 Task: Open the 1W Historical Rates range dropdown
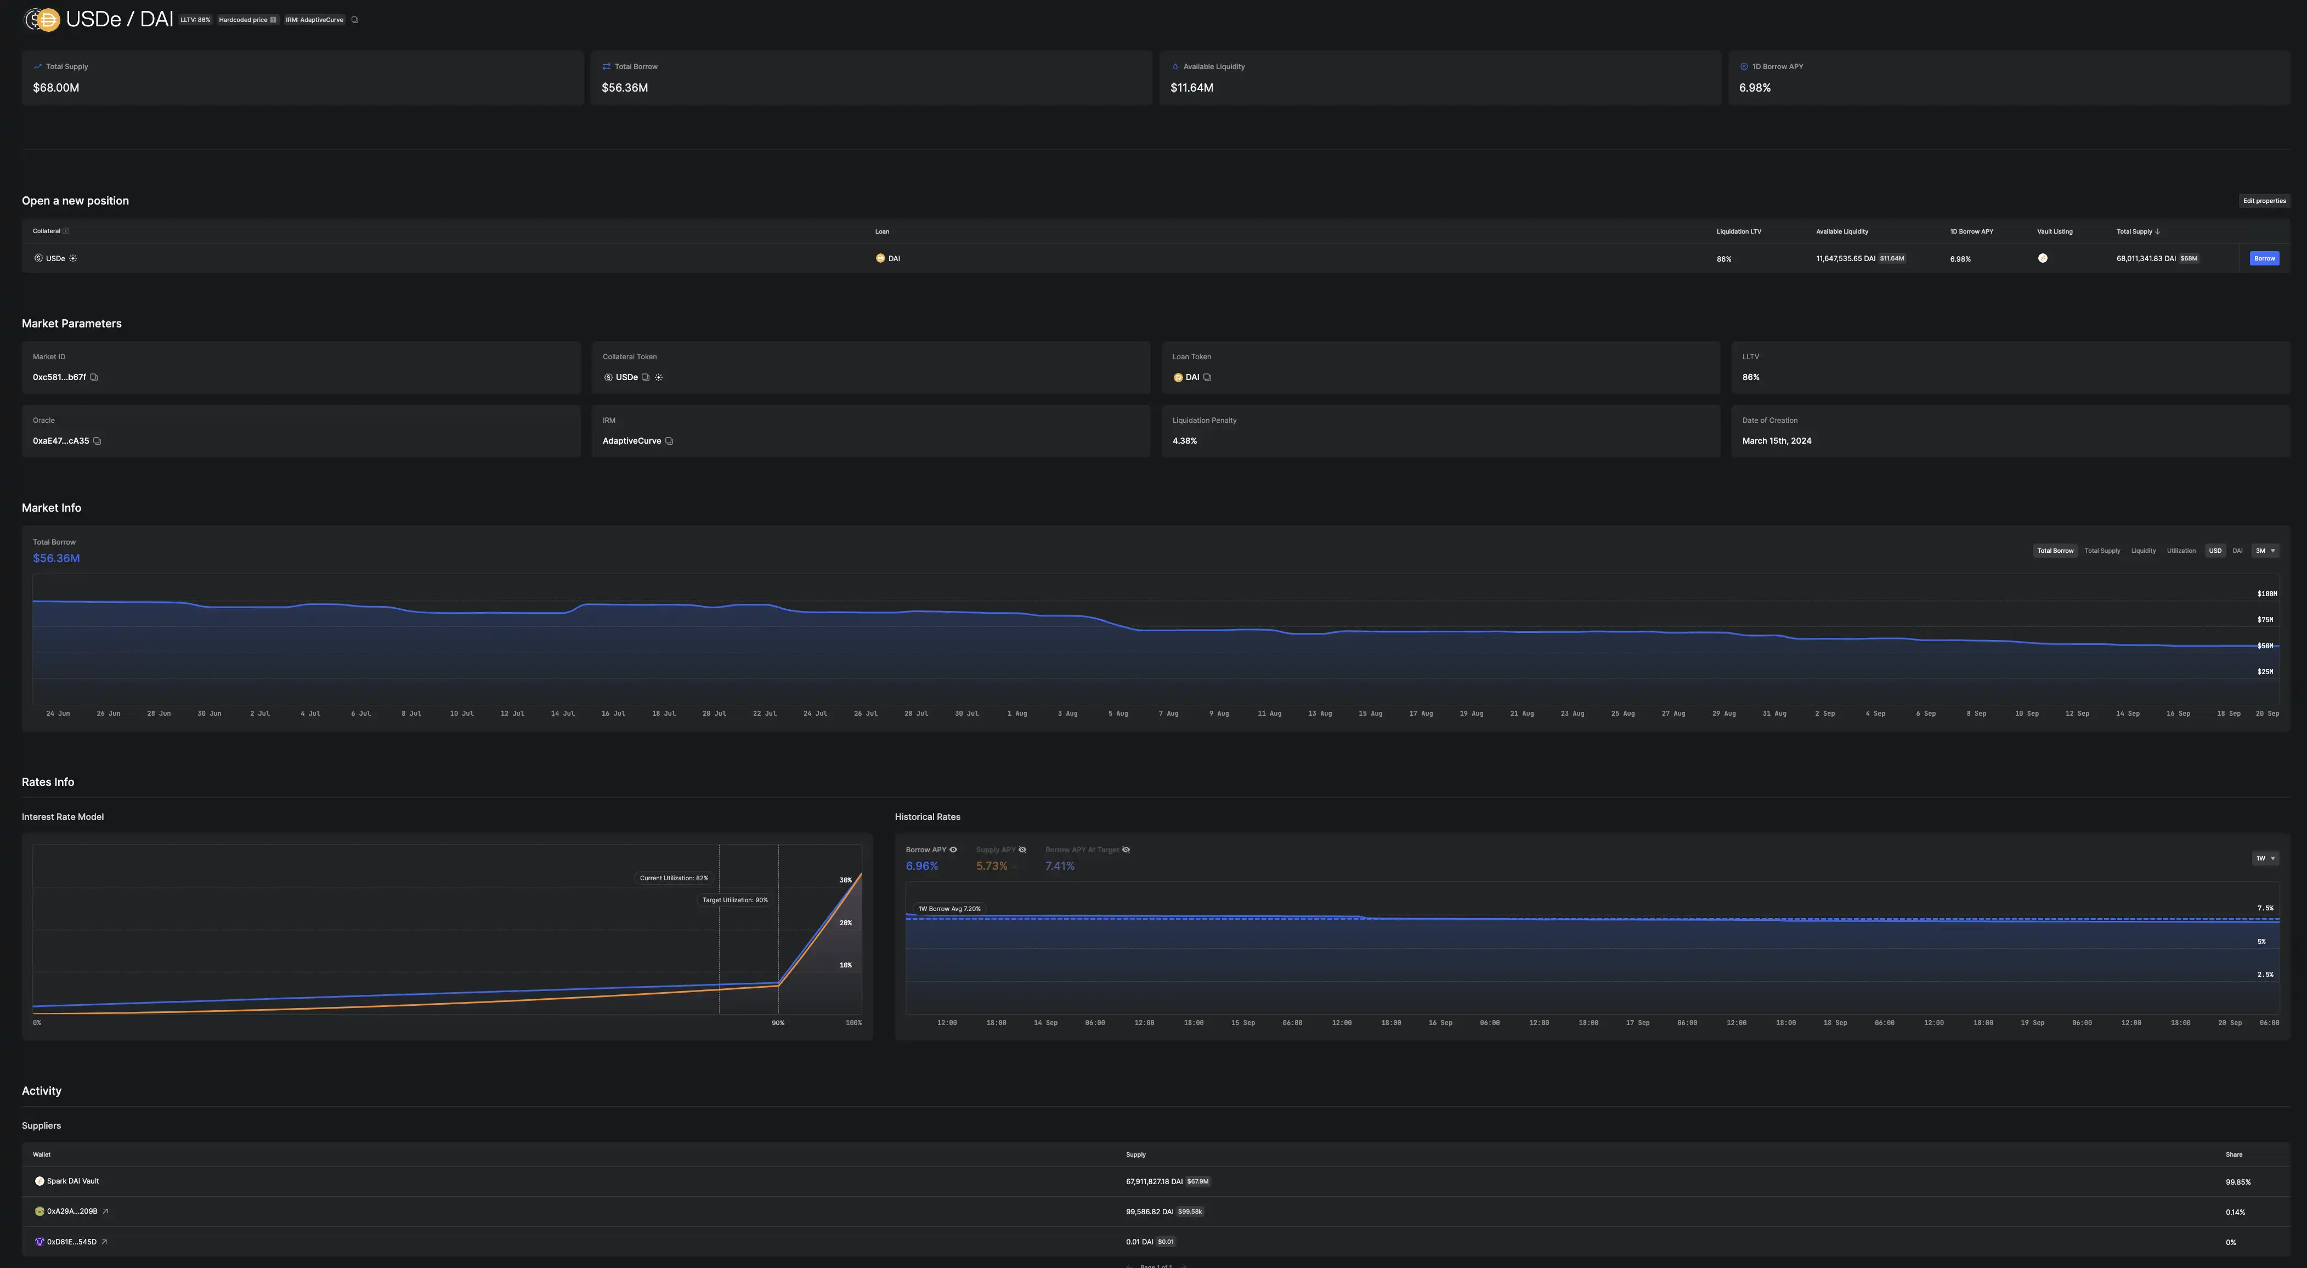[x=2265, y=858]
